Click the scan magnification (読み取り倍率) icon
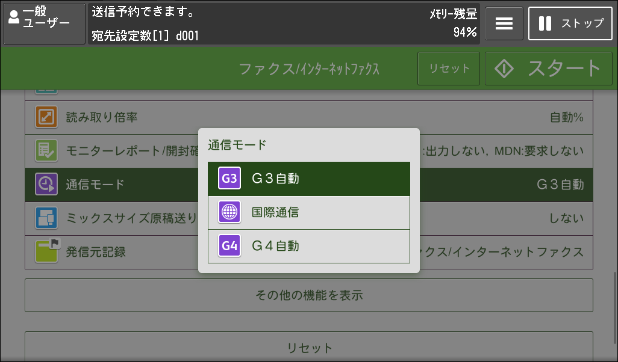The width and height of the screenshot is (618, 362). tap(46, 117)
